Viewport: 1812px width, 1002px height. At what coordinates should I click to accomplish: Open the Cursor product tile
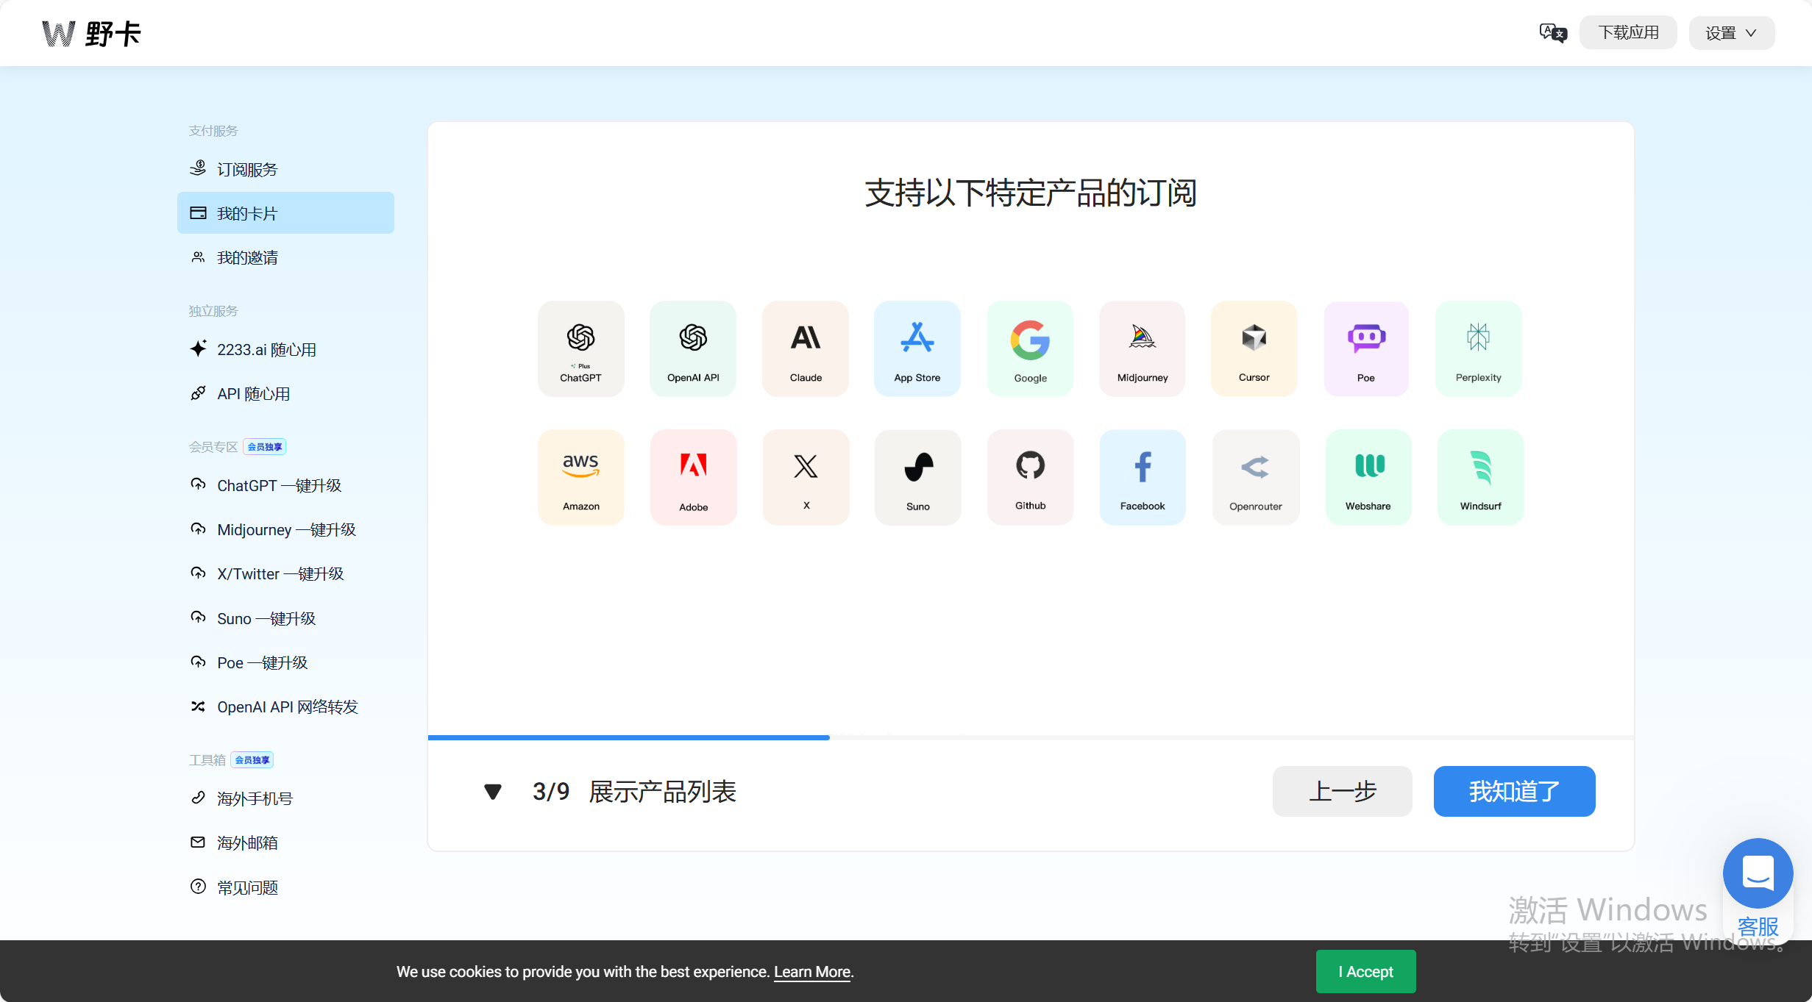click(x=1254, y=348)
